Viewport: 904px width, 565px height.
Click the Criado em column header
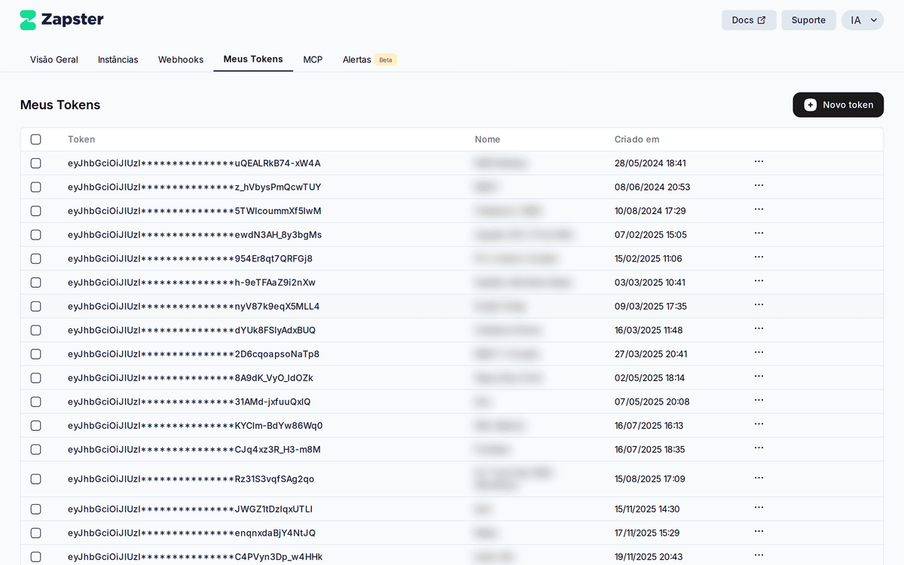637,139
